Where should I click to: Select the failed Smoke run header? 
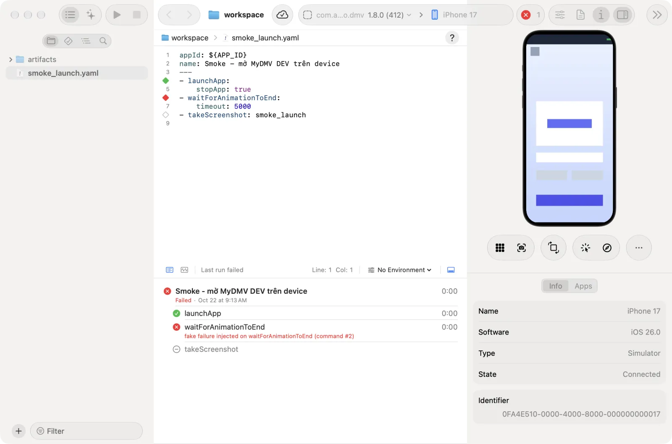[x=310, y=295]
